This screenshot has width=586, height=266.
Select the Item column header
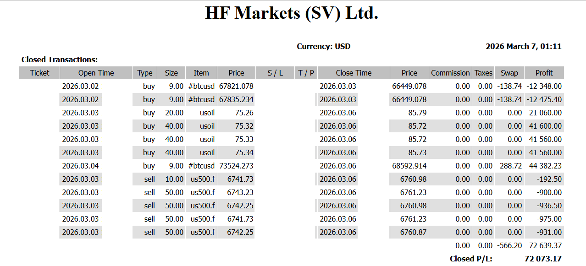201,73
